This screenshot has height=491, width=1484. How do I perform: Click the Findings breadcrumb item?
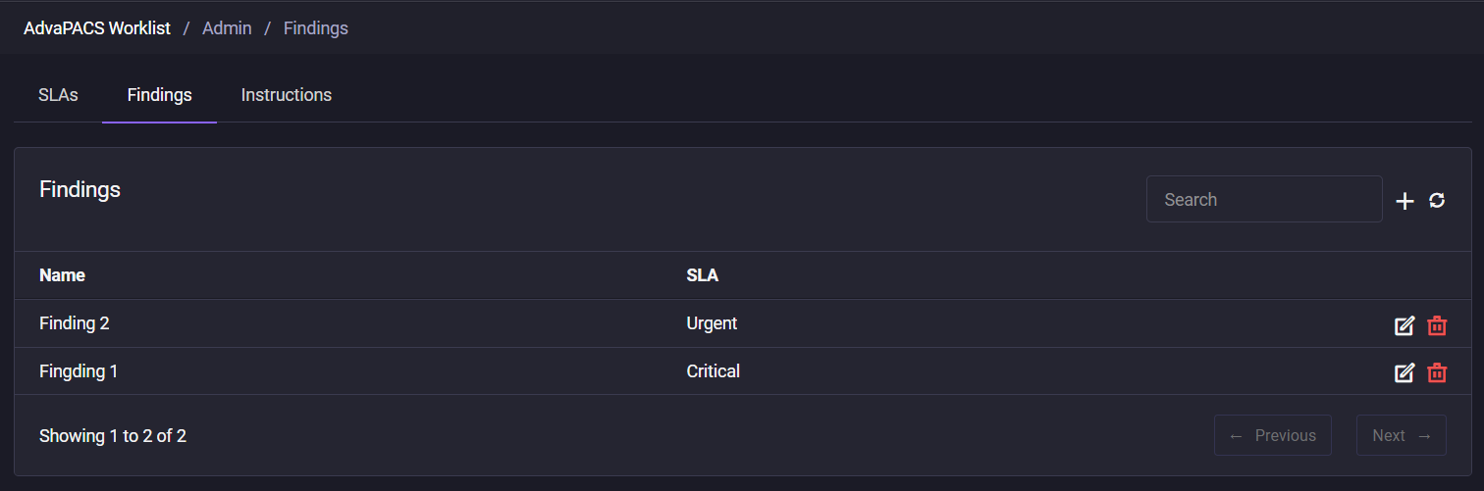tap(316, 28)
